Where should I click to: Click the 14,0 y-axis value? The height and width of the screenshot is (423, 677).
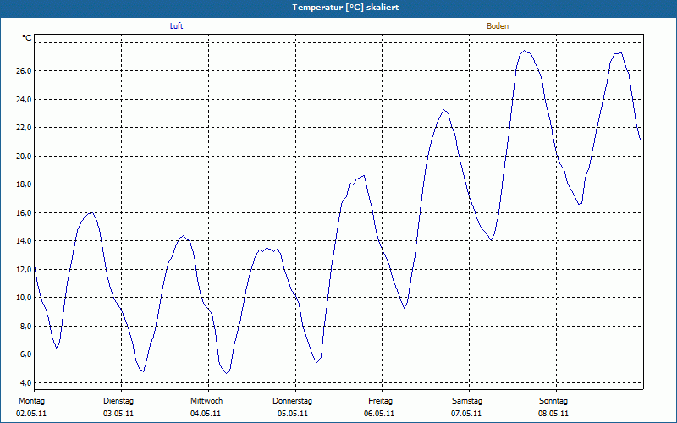click(25, 241)
